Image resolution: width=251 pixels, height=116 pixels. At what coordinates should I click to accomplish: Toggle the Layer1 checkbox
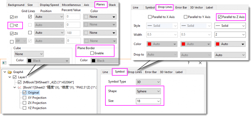tap(14, 77)
